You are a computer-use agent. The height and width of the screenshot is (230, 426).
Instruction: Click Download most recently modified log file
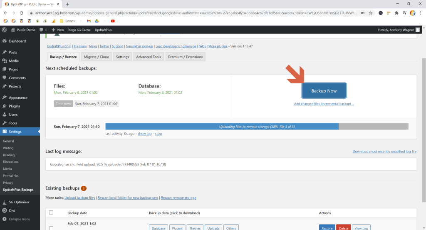[x=384, y=151]
